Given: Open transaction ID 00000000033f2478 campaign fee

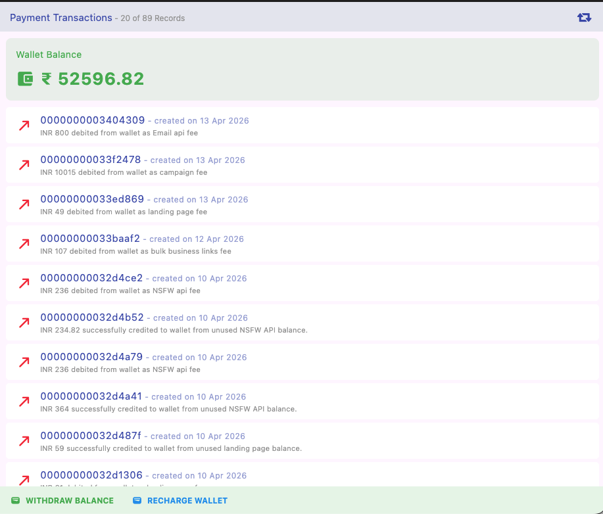Looking at the screenshot, I should point(91,160).
